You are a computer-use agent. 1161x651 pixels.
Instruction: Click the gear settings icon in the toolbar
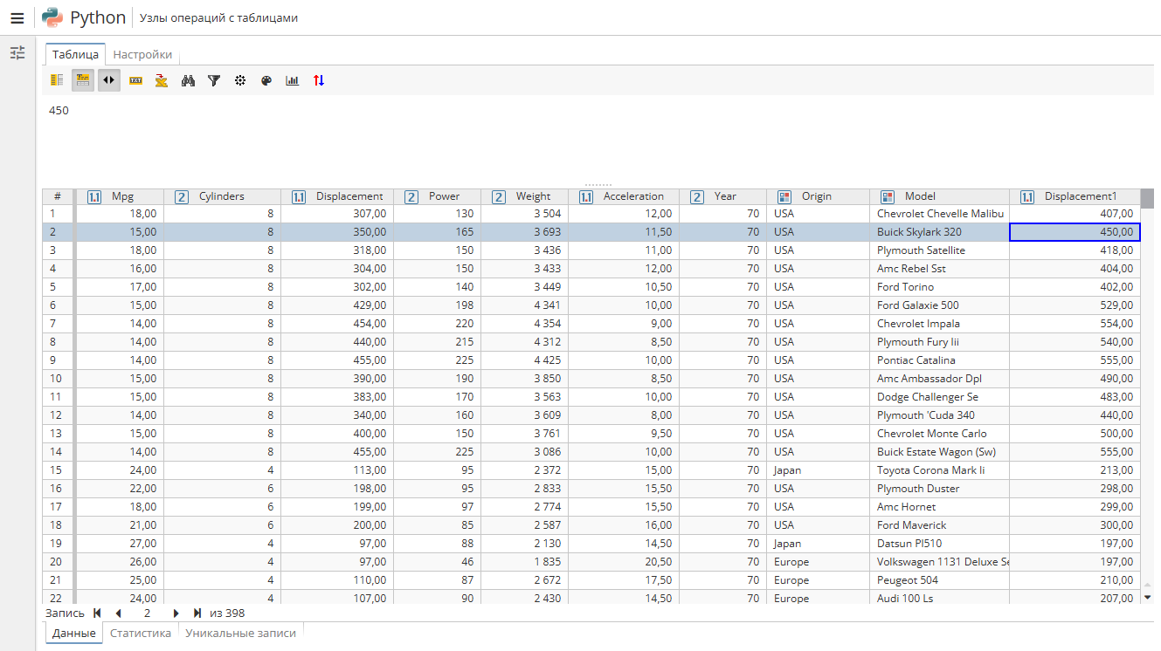pos(240,80)
